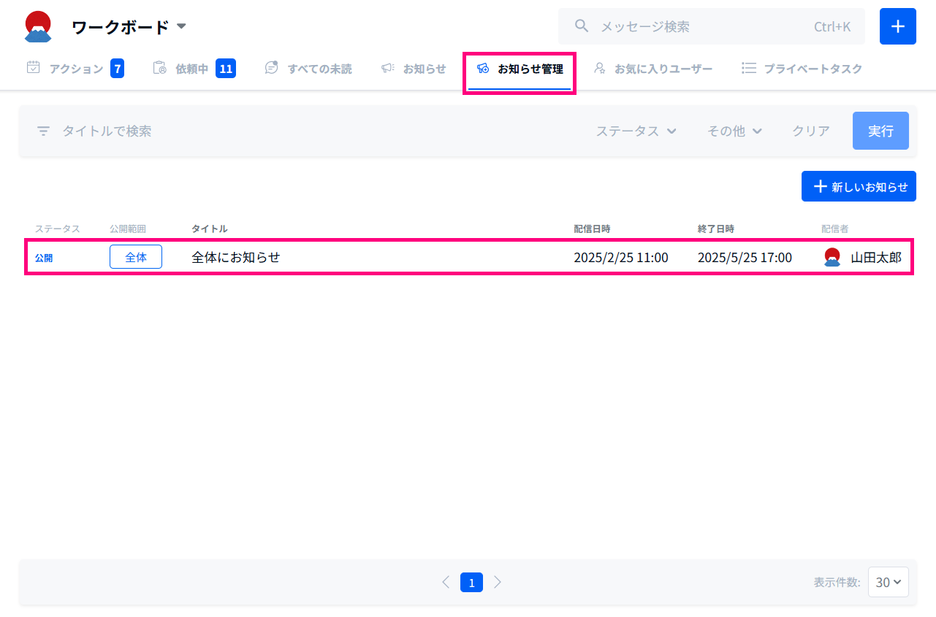This screenshot has height=617, width=936.
Task: Expand the ワークボード dropdown arrow
Action: tap(182, 27)
